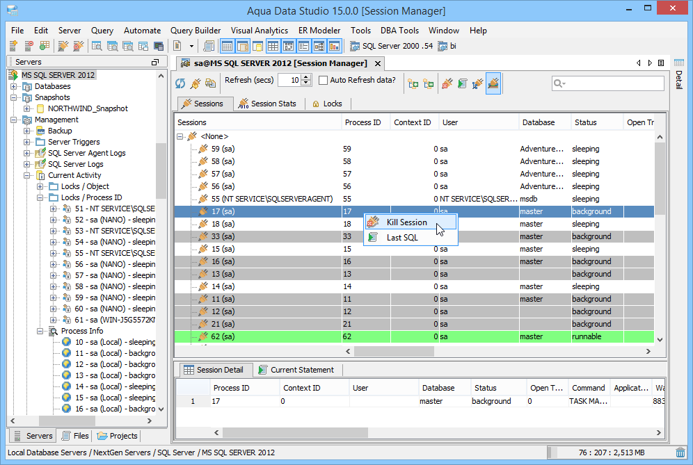The image size is (693, 465).
Task: Switch to the Session Stats tab
Action: pos(267,104)
